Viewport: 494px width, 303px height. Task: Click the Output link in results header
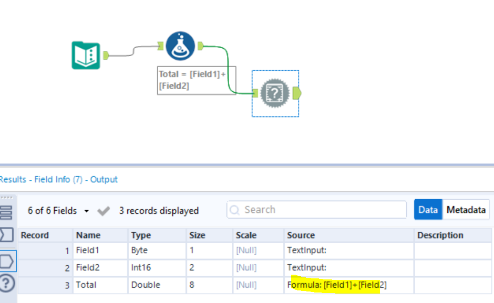(x=104, y=179)
